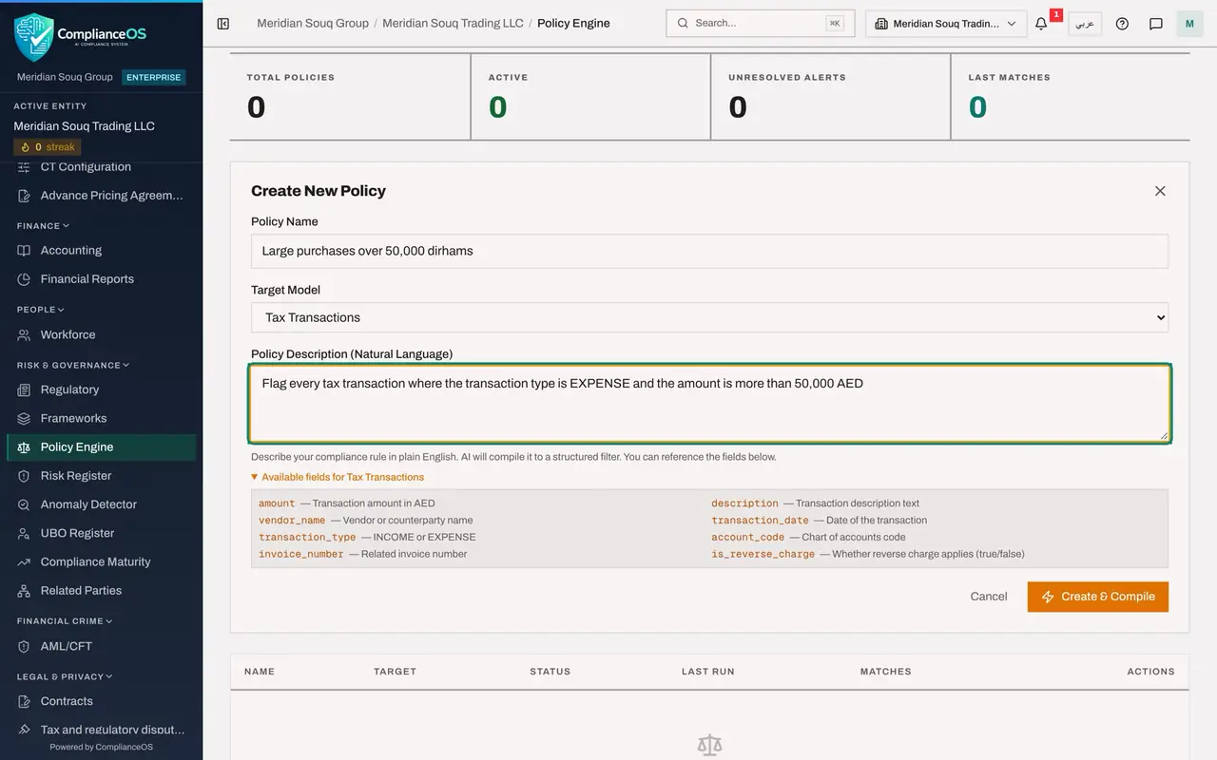Open the help question mark icon
Screen dimensions: 1217x760
pyautogui.click(x=1122, y=24)
